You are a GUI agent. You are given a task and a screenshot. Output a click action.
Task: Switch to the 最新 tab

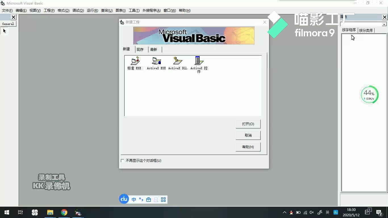coord(154,49)
